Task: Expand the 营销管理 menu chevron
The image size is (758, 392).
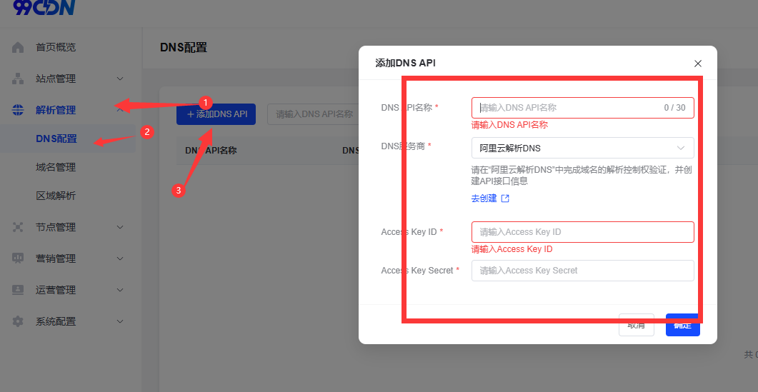Action: pyautogui.click(x=120, y=258)
